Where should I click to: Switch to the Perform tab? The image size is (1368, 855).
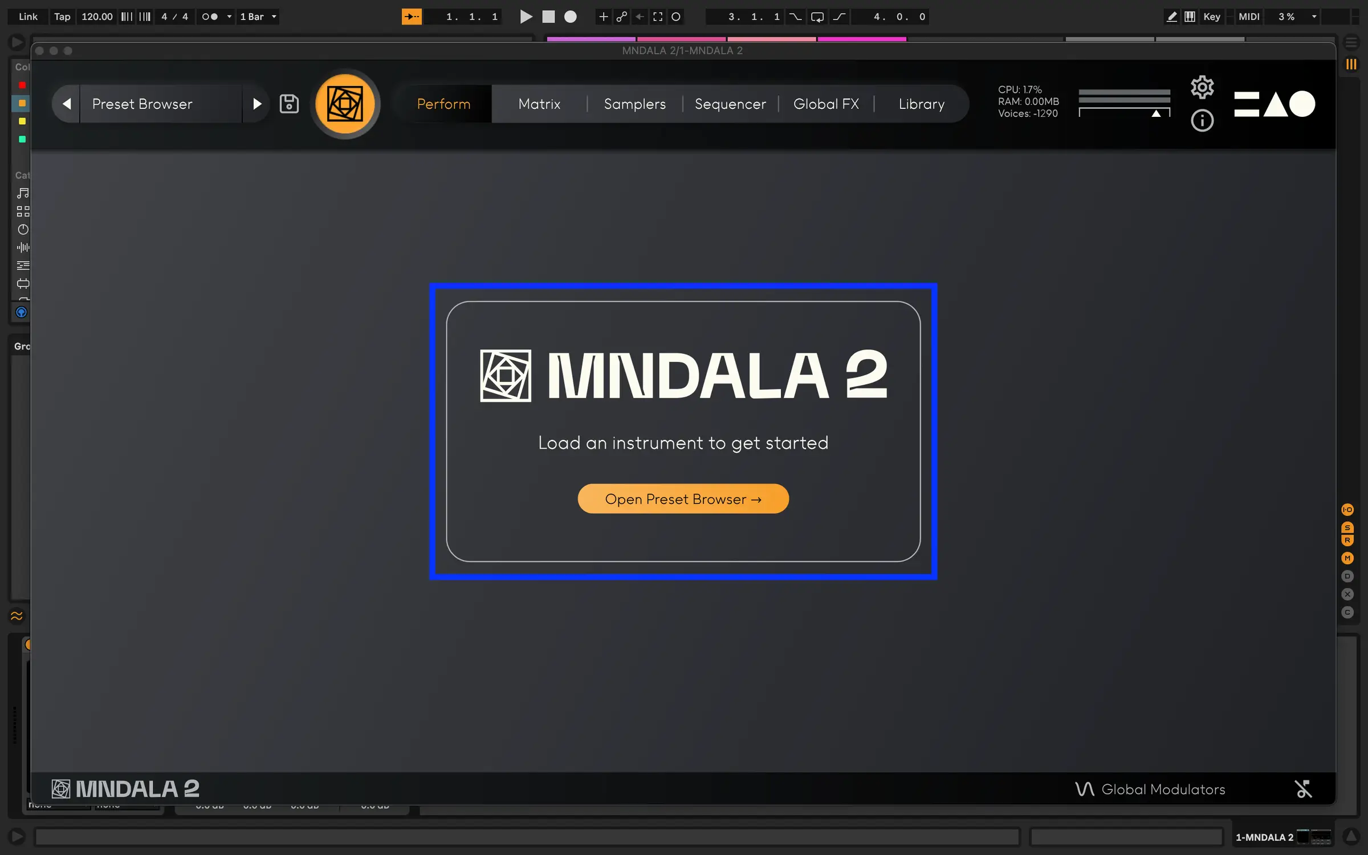coord(443,104)
